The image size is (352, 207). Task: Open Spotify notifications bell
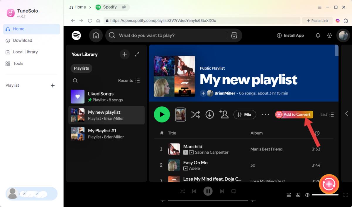[x=318, y=35]
